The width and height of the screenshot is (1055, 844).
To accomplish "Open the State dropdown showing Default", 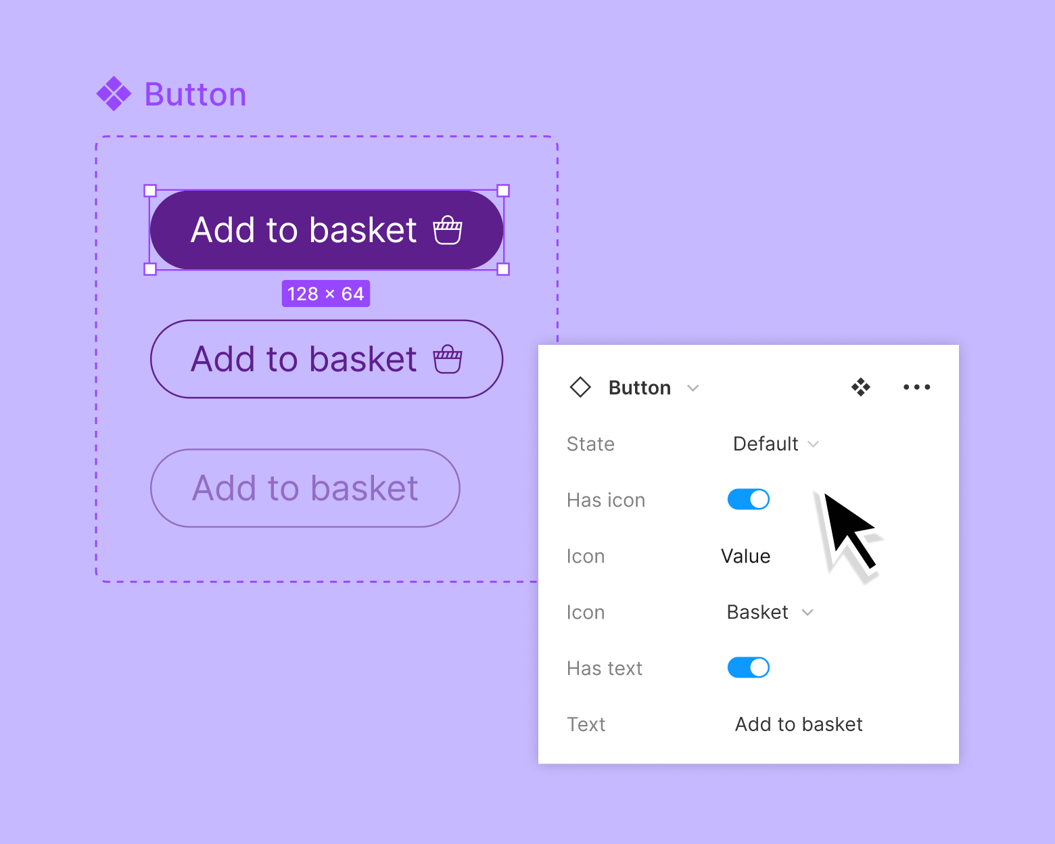I will (776, 444).
